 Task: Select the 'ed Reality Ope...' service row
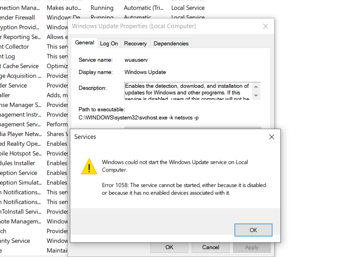pos(34,144)
